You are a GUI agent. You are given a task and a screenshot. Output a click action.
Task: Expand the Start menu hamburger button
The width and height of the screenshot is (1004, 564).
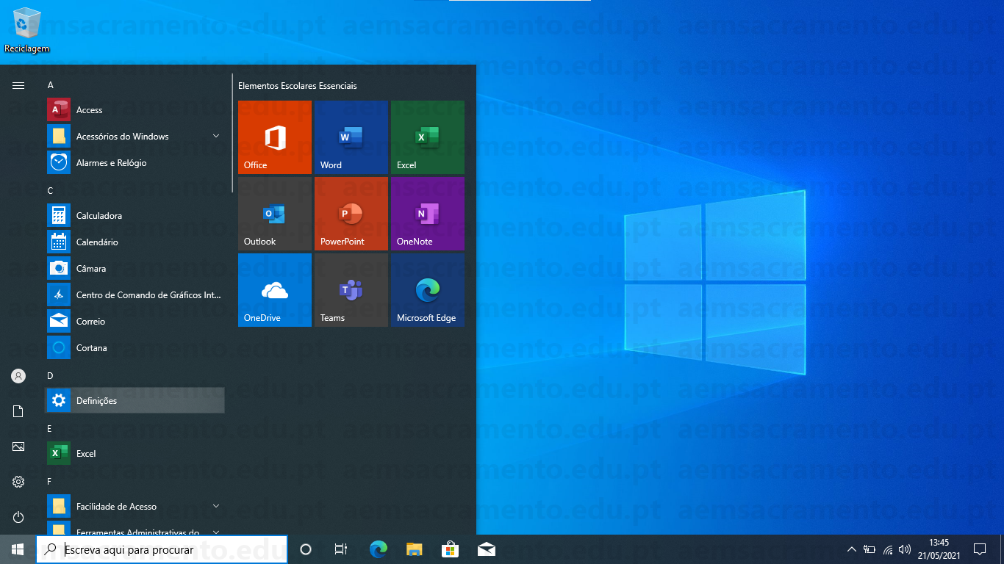coord(18,85)
